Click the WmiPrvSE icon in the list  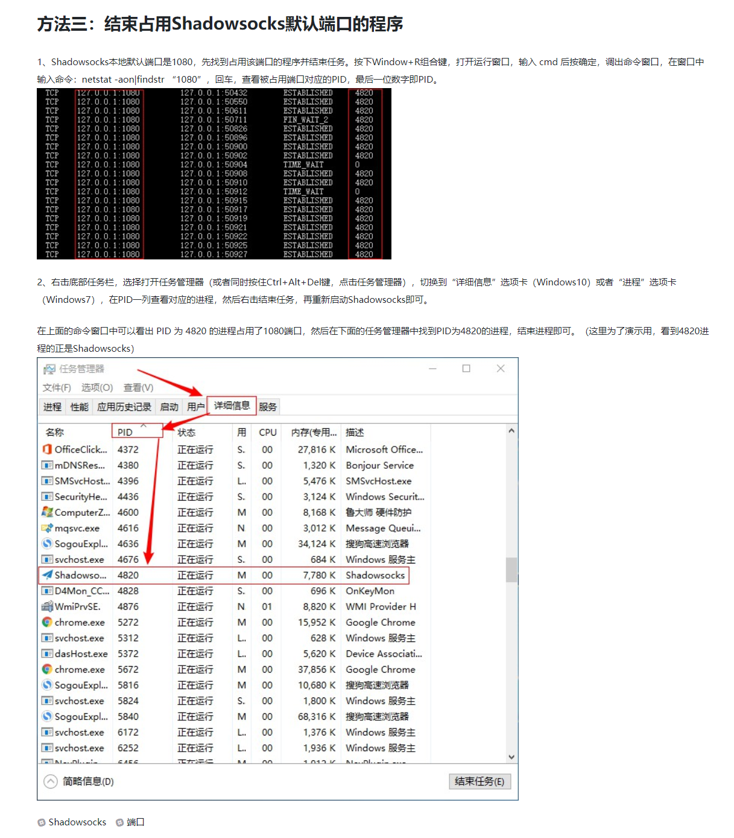(47, 606)
